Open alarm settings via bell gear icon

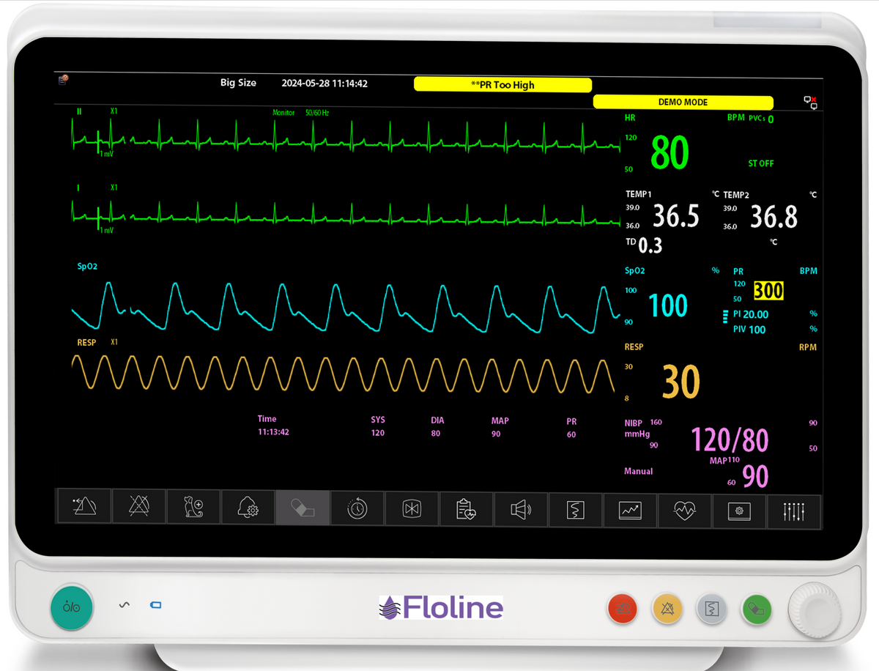coord(248,507)
